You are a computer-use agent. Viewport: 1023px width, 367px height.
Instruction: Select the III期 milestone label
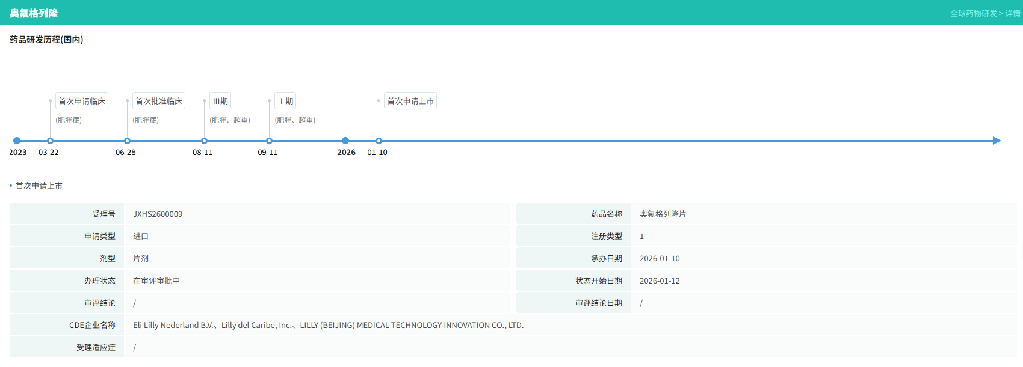(x=220, y=101)
